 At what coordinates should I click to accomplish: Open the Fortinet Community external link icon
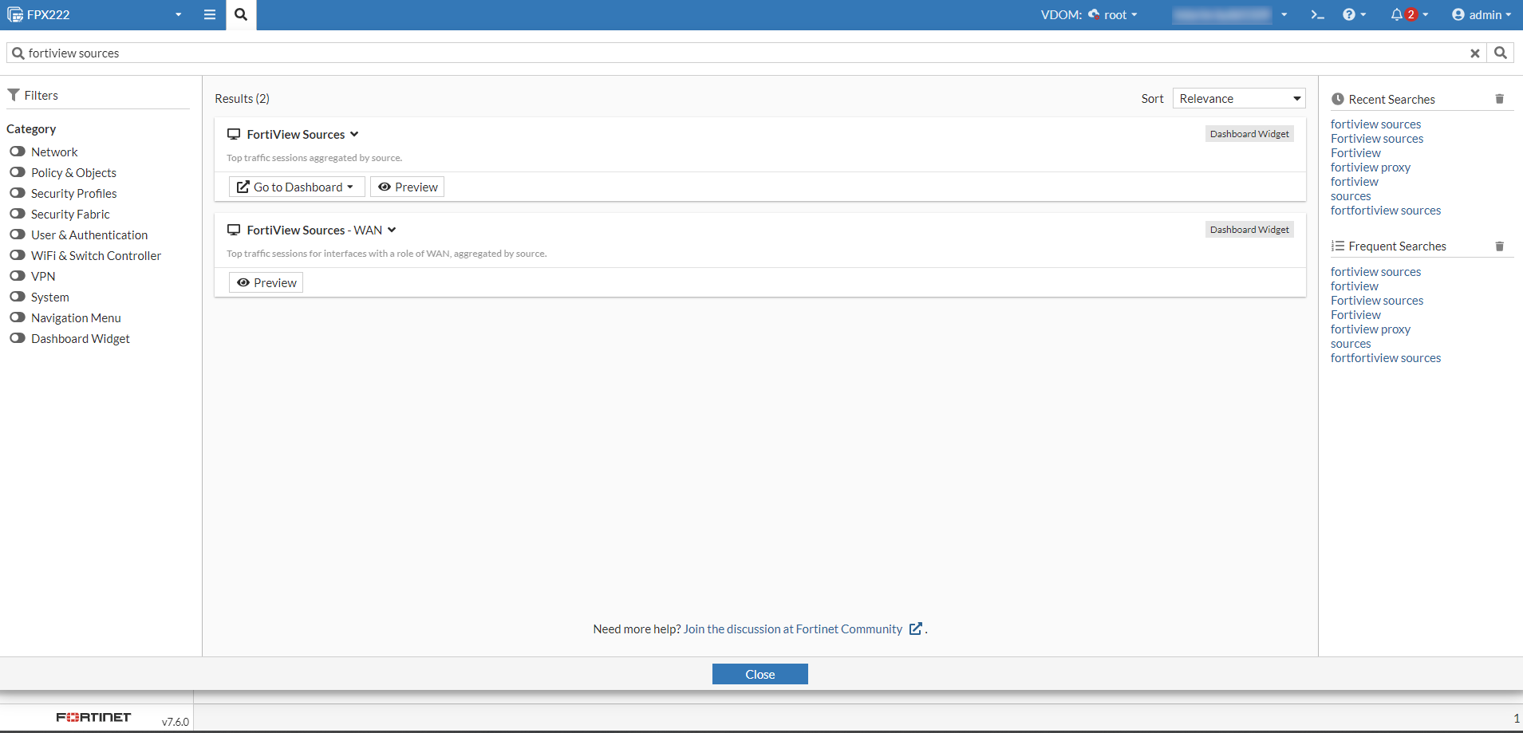[x=916, y=629]
